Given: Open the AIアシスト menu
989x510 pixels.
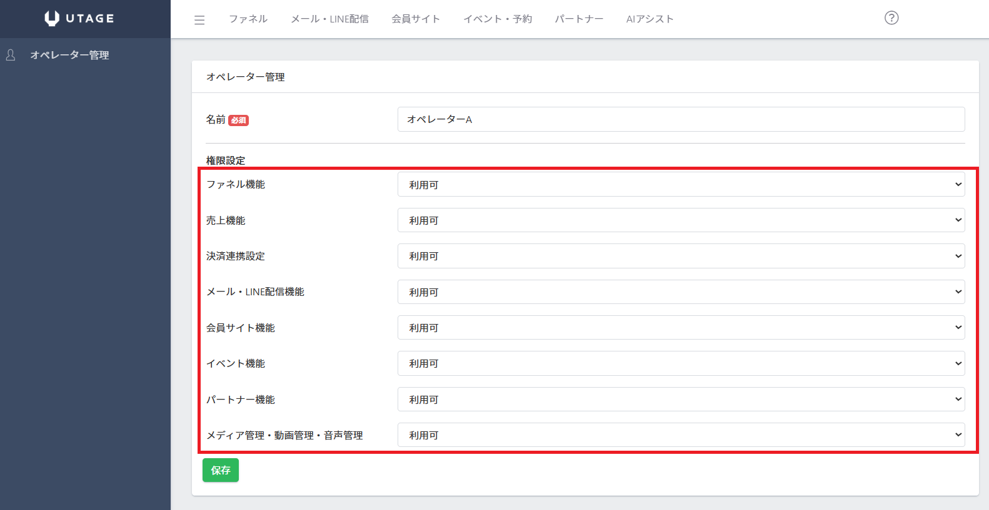Looking at the screenshot, I should [650, 19].
